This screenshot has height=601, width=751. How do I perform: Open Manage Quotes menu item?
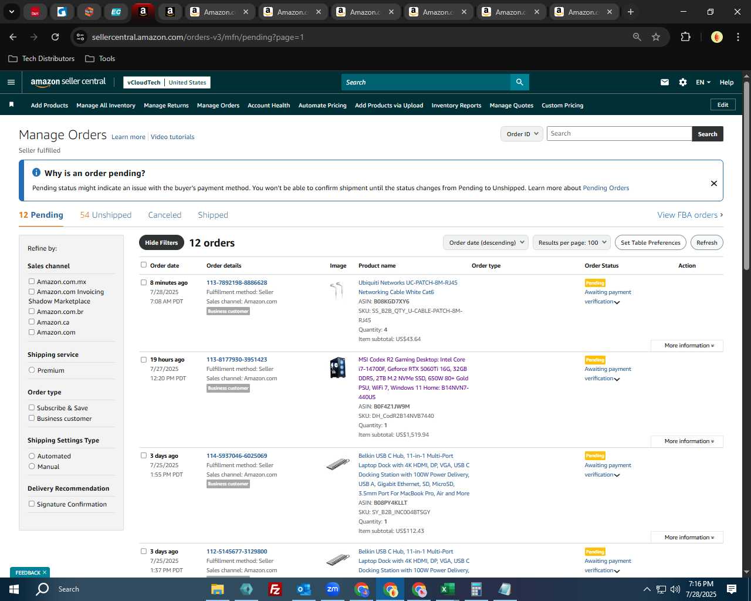[512, 106]
